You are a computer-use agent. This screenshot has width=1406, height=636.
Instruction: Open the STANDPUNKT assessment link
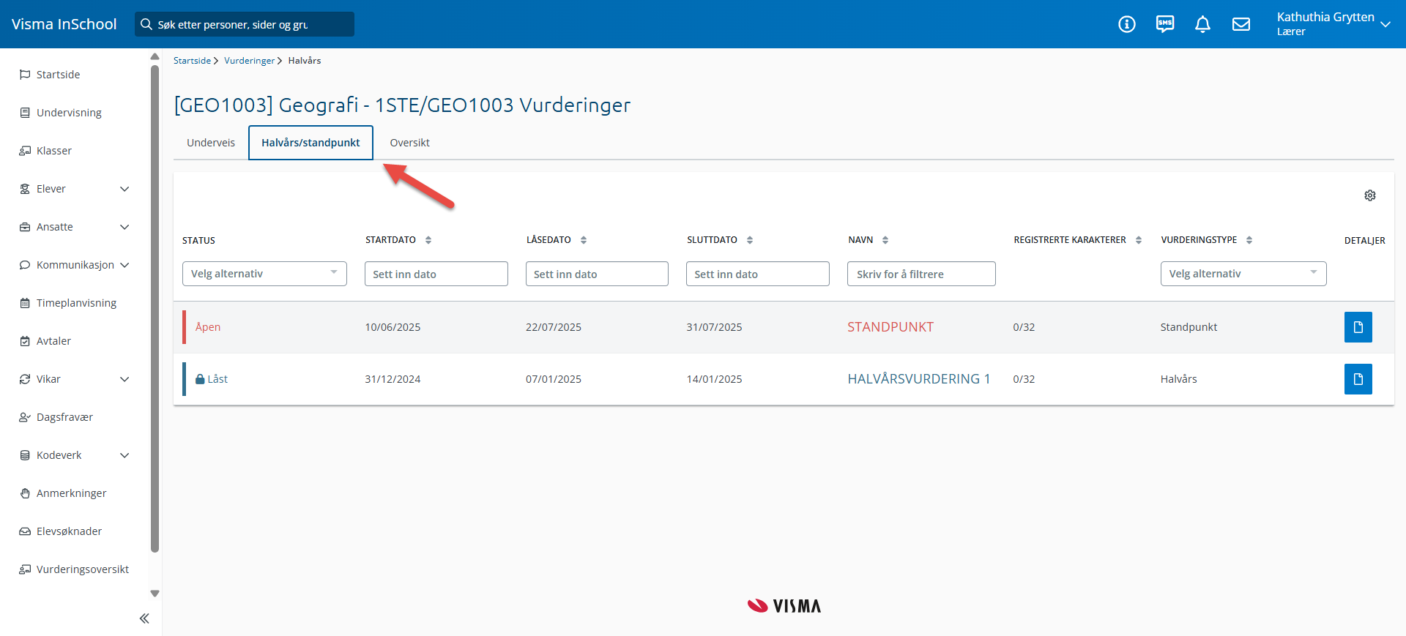(x=890, y=327)
